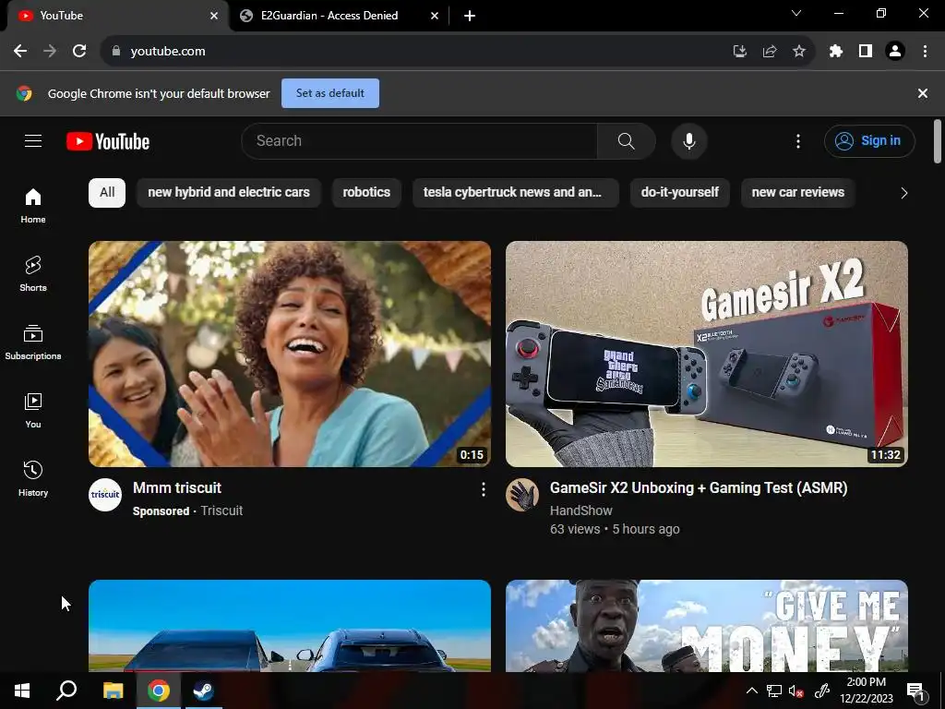This screenshot has width=945, height=709.
Task: Open the taskbar clock and date
Action: click(866, 691)
